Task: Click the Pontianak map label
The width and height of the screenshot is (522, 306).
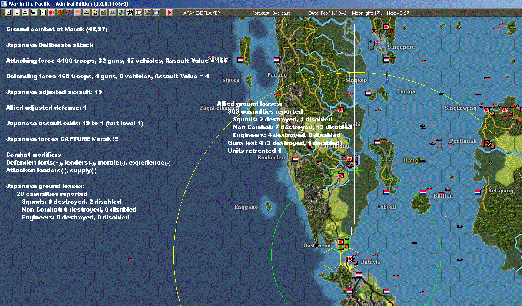Action: tap(463, 141)
